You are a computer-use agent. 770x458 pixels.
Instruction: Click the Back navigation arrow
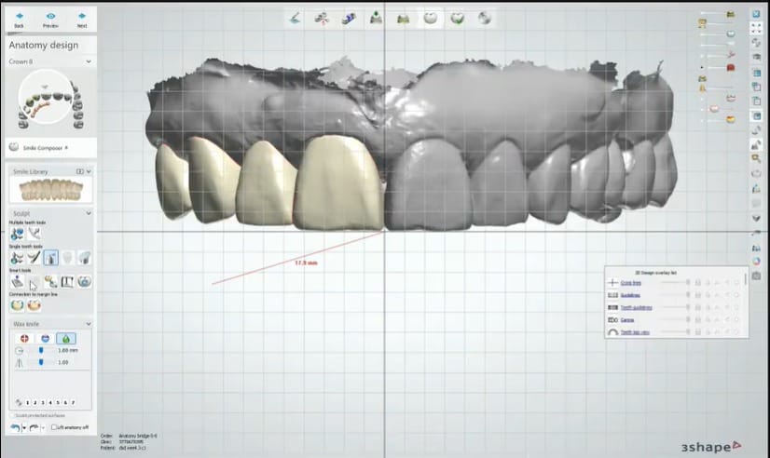pyautogui.click(x=20, y=17)
